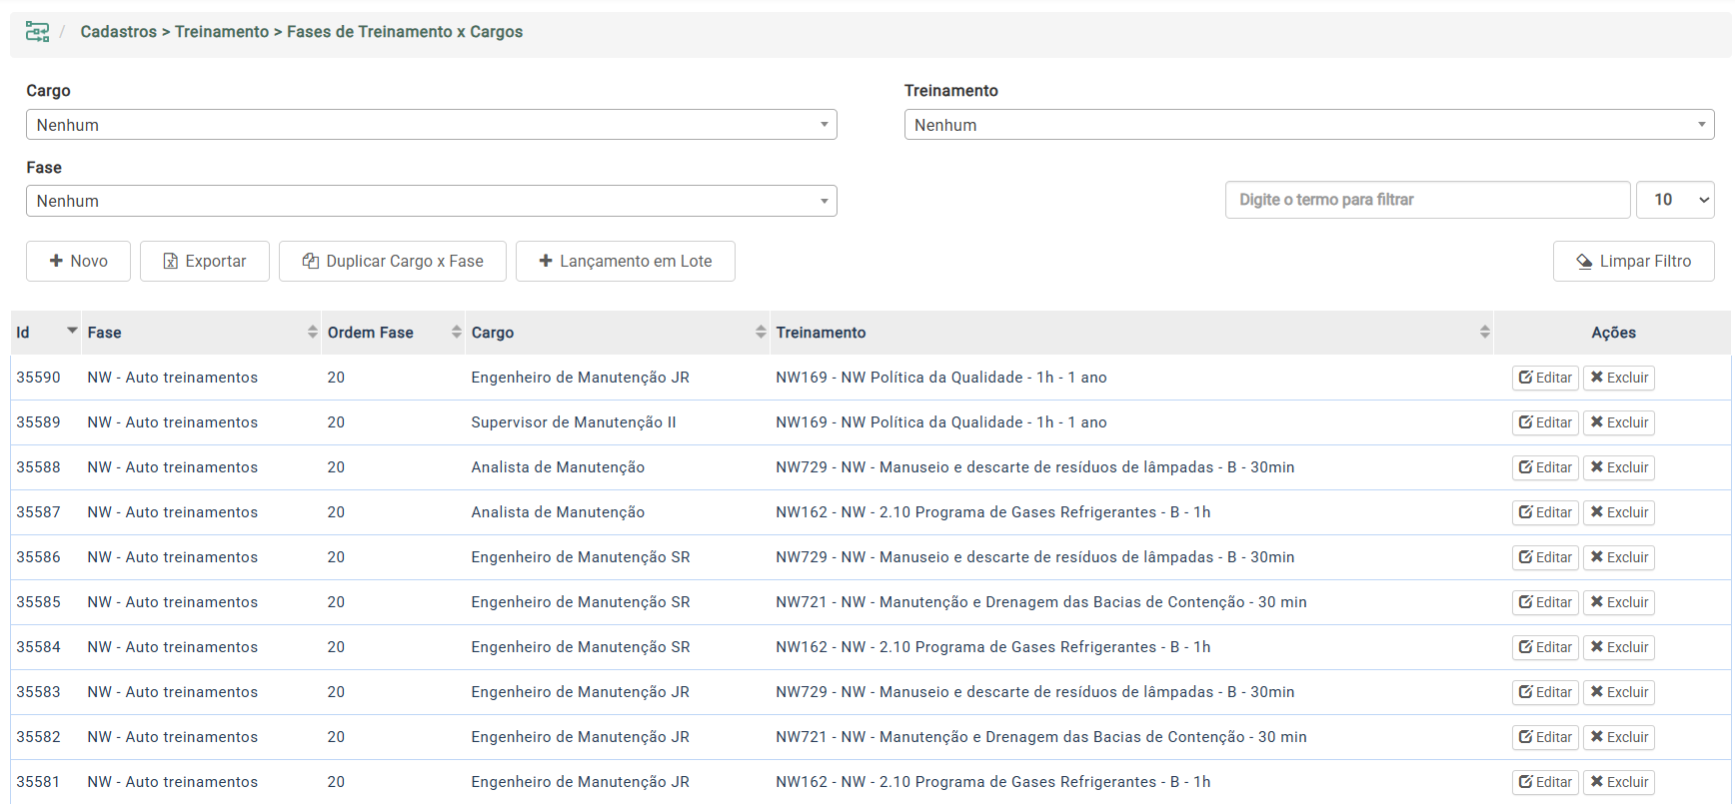
Task: Click the sitemap icon in the breadcrumb
Action: 37,32
